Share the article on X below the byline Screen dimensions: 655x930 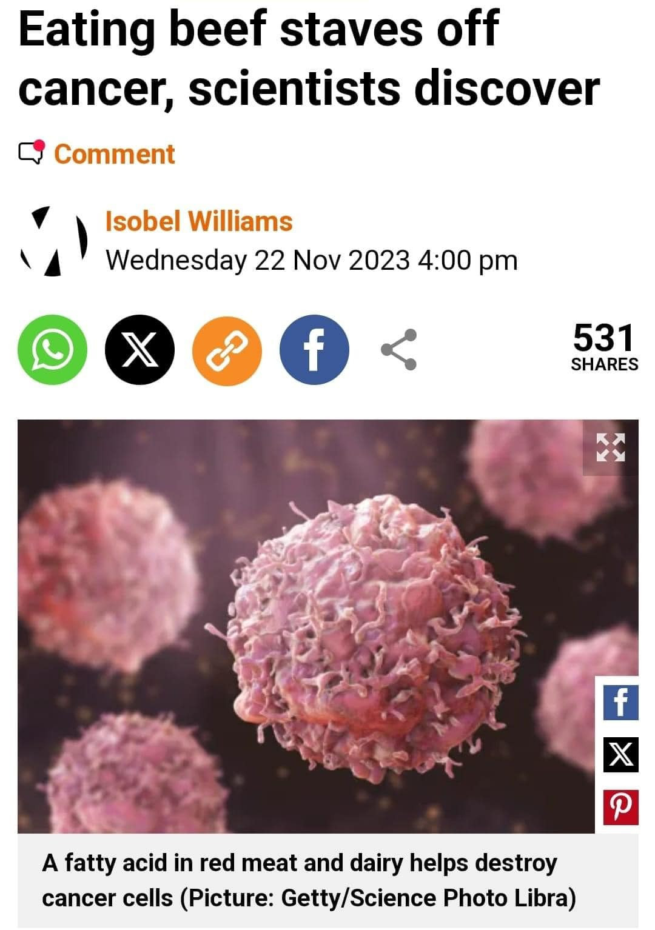coord(139,350)
